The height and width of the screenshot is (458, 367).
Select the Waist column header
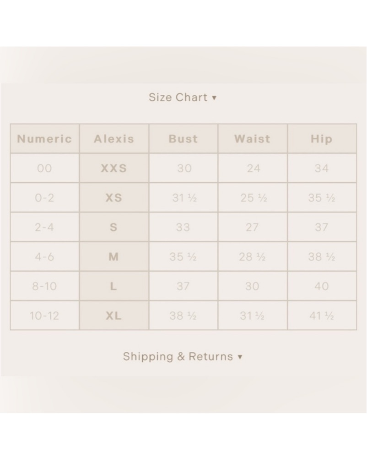[x=253, y=139]
